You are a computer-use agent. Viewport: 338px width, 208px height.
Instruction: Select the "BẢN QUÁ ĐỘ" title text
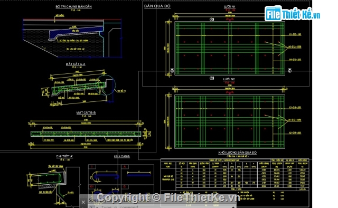[157, 6]
